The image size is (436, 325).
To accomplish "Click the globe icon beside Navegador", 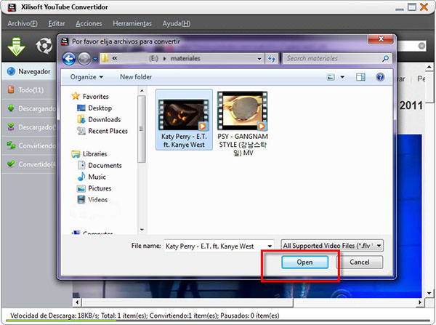I will point(11,71).
